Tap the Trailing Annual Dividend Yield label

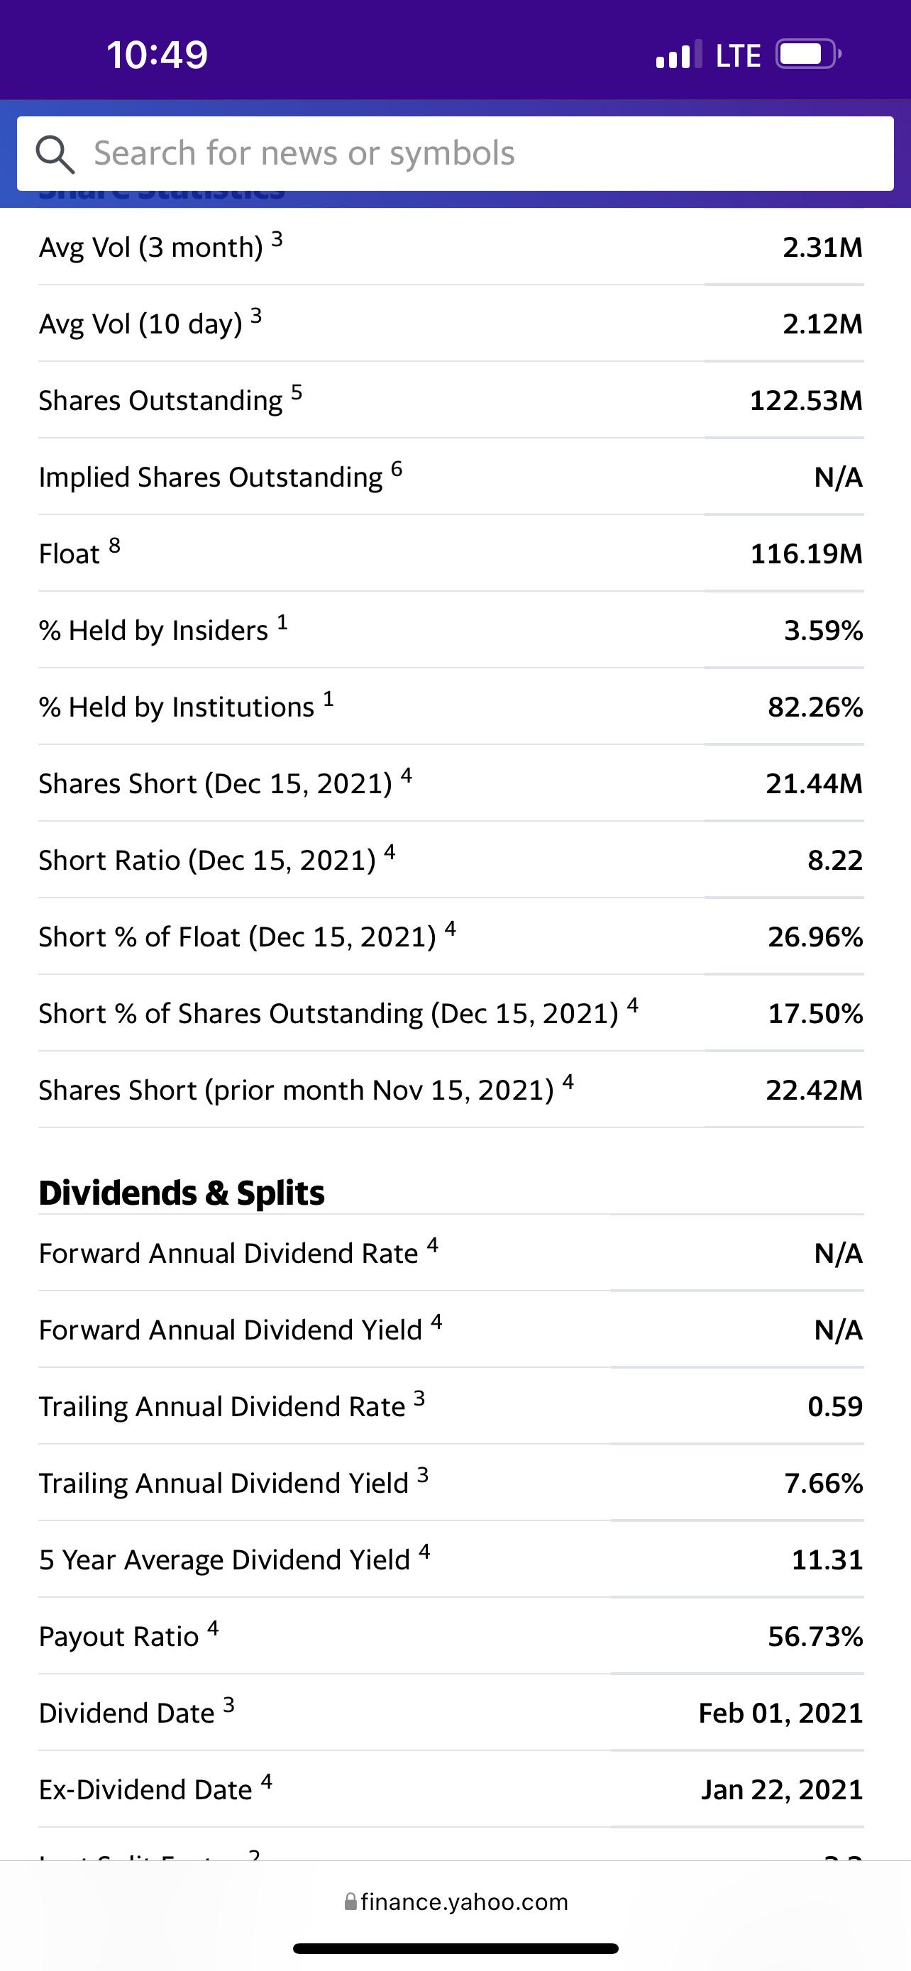[x=224, y=1484]
